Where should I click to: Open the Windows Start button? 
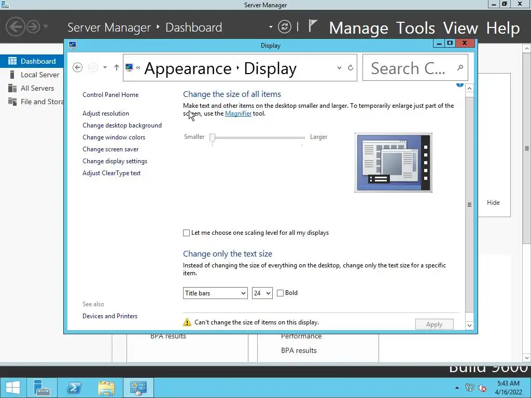[12, 388]
